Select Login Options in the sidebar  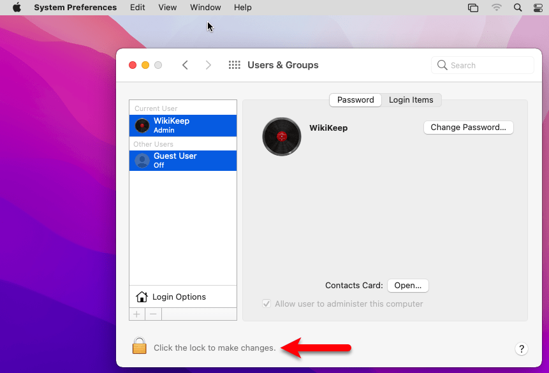coord(183,296)
